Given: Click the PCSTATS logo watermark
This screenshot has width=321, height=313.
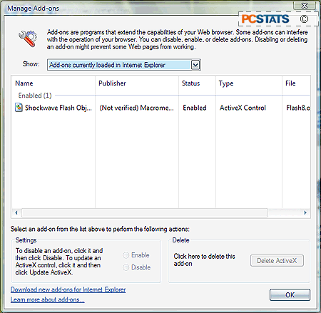Looking at the screenshot, I should (x=265, y=19).
